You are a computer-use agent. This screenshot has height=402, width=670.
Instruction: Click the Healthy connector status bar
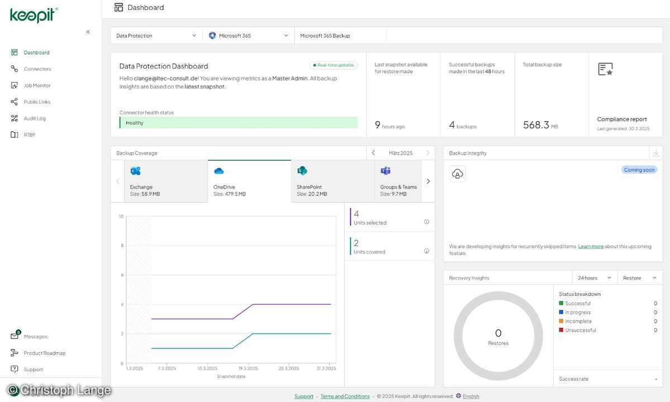pyautogui.click(x=238, y=123)
